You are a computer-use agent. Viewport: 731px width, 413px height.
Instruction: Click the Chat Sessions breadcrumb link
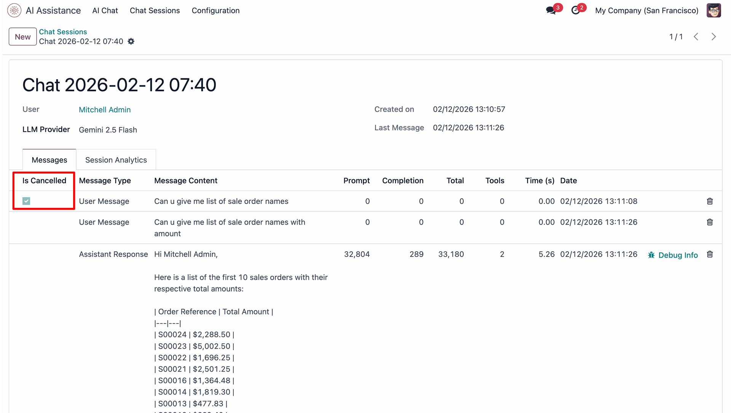(63, 32)
